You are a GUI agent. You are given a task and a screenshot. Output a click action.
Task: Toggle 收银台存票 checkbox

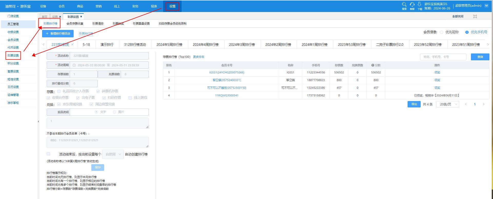[x=48, y=98]
